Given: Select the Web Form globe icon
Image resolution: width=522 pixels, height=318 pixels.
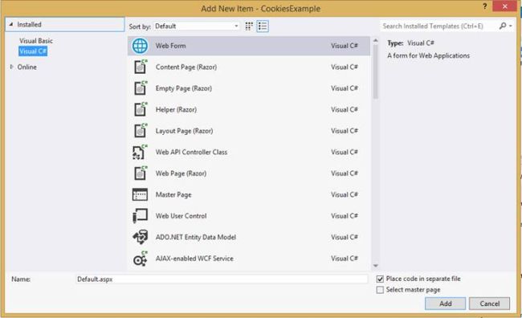Looking at the screenshot, I should tap(140, 46).
